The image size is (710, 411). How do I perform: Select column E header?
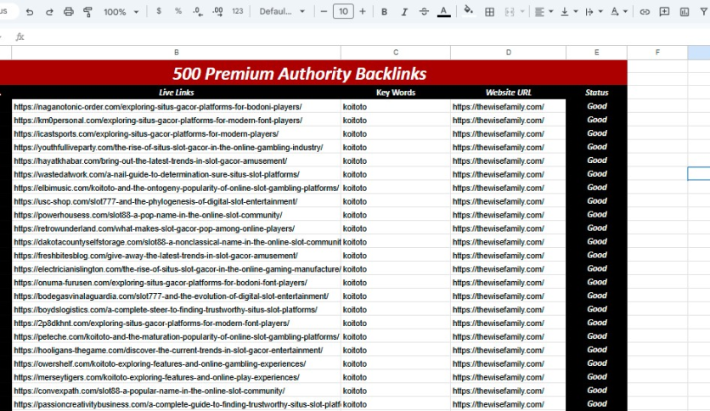coord(596,53)
